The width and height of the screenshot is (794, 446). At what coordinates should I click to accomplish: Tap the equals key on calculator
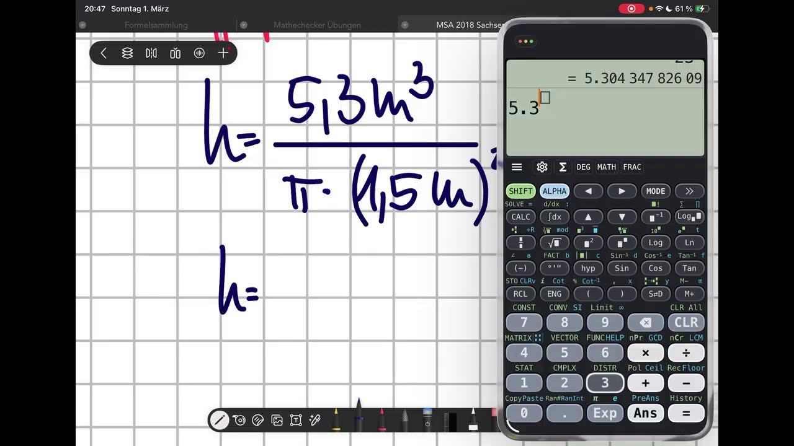(686, 413)
